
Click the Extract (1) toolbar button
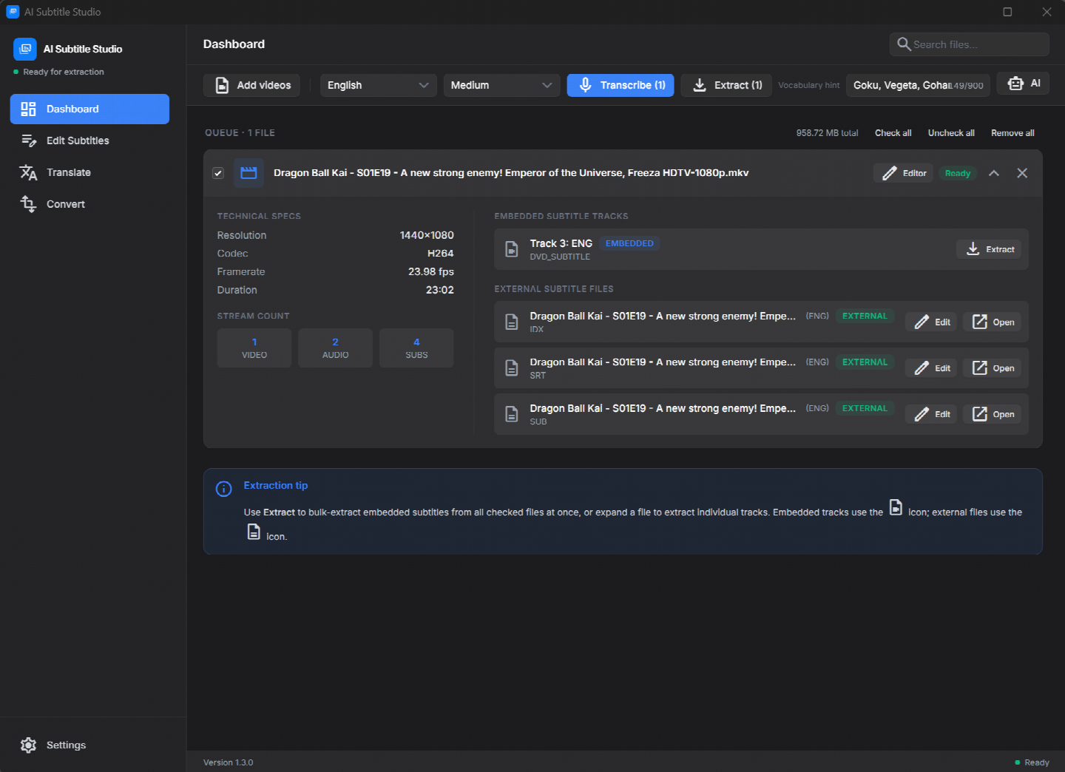pos(726,85)
